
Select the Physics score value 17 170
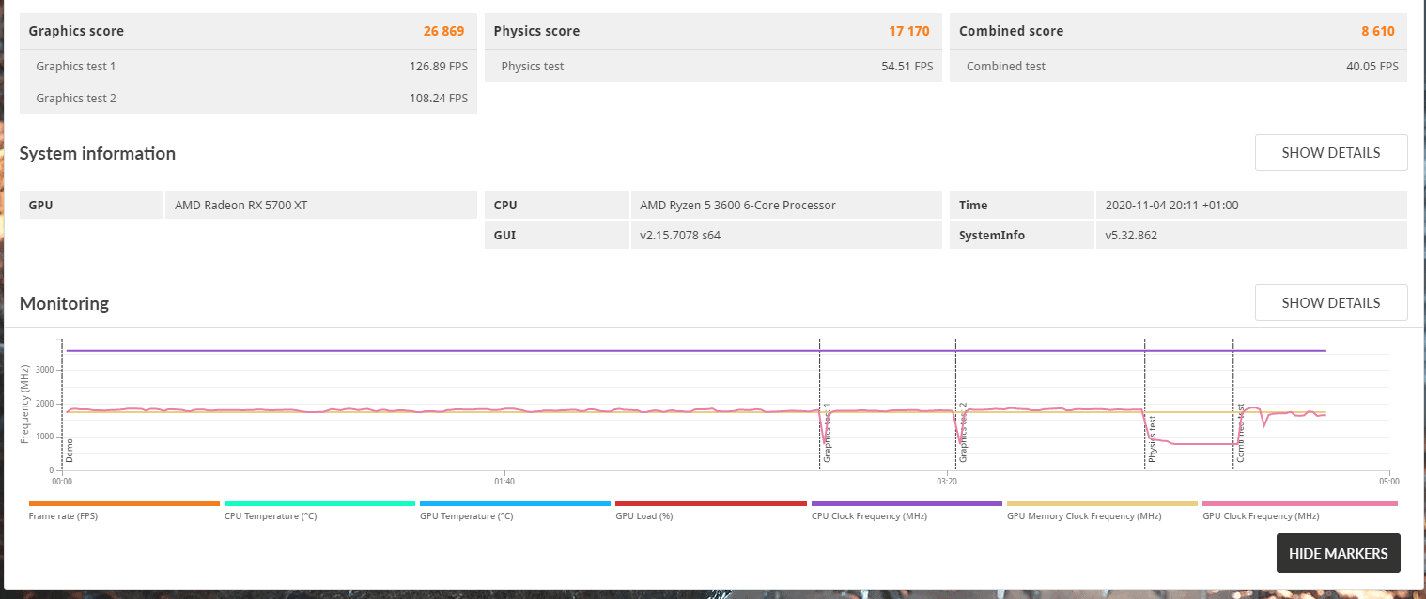tap(909, 31)
